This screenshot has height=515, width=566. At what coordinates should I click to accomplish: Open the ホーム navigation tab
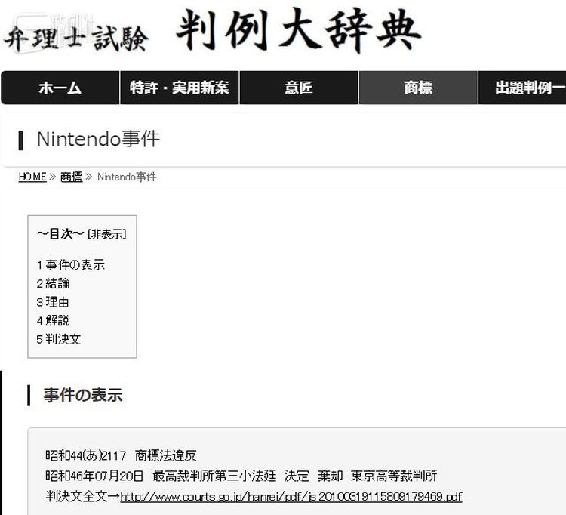(60, 88)
